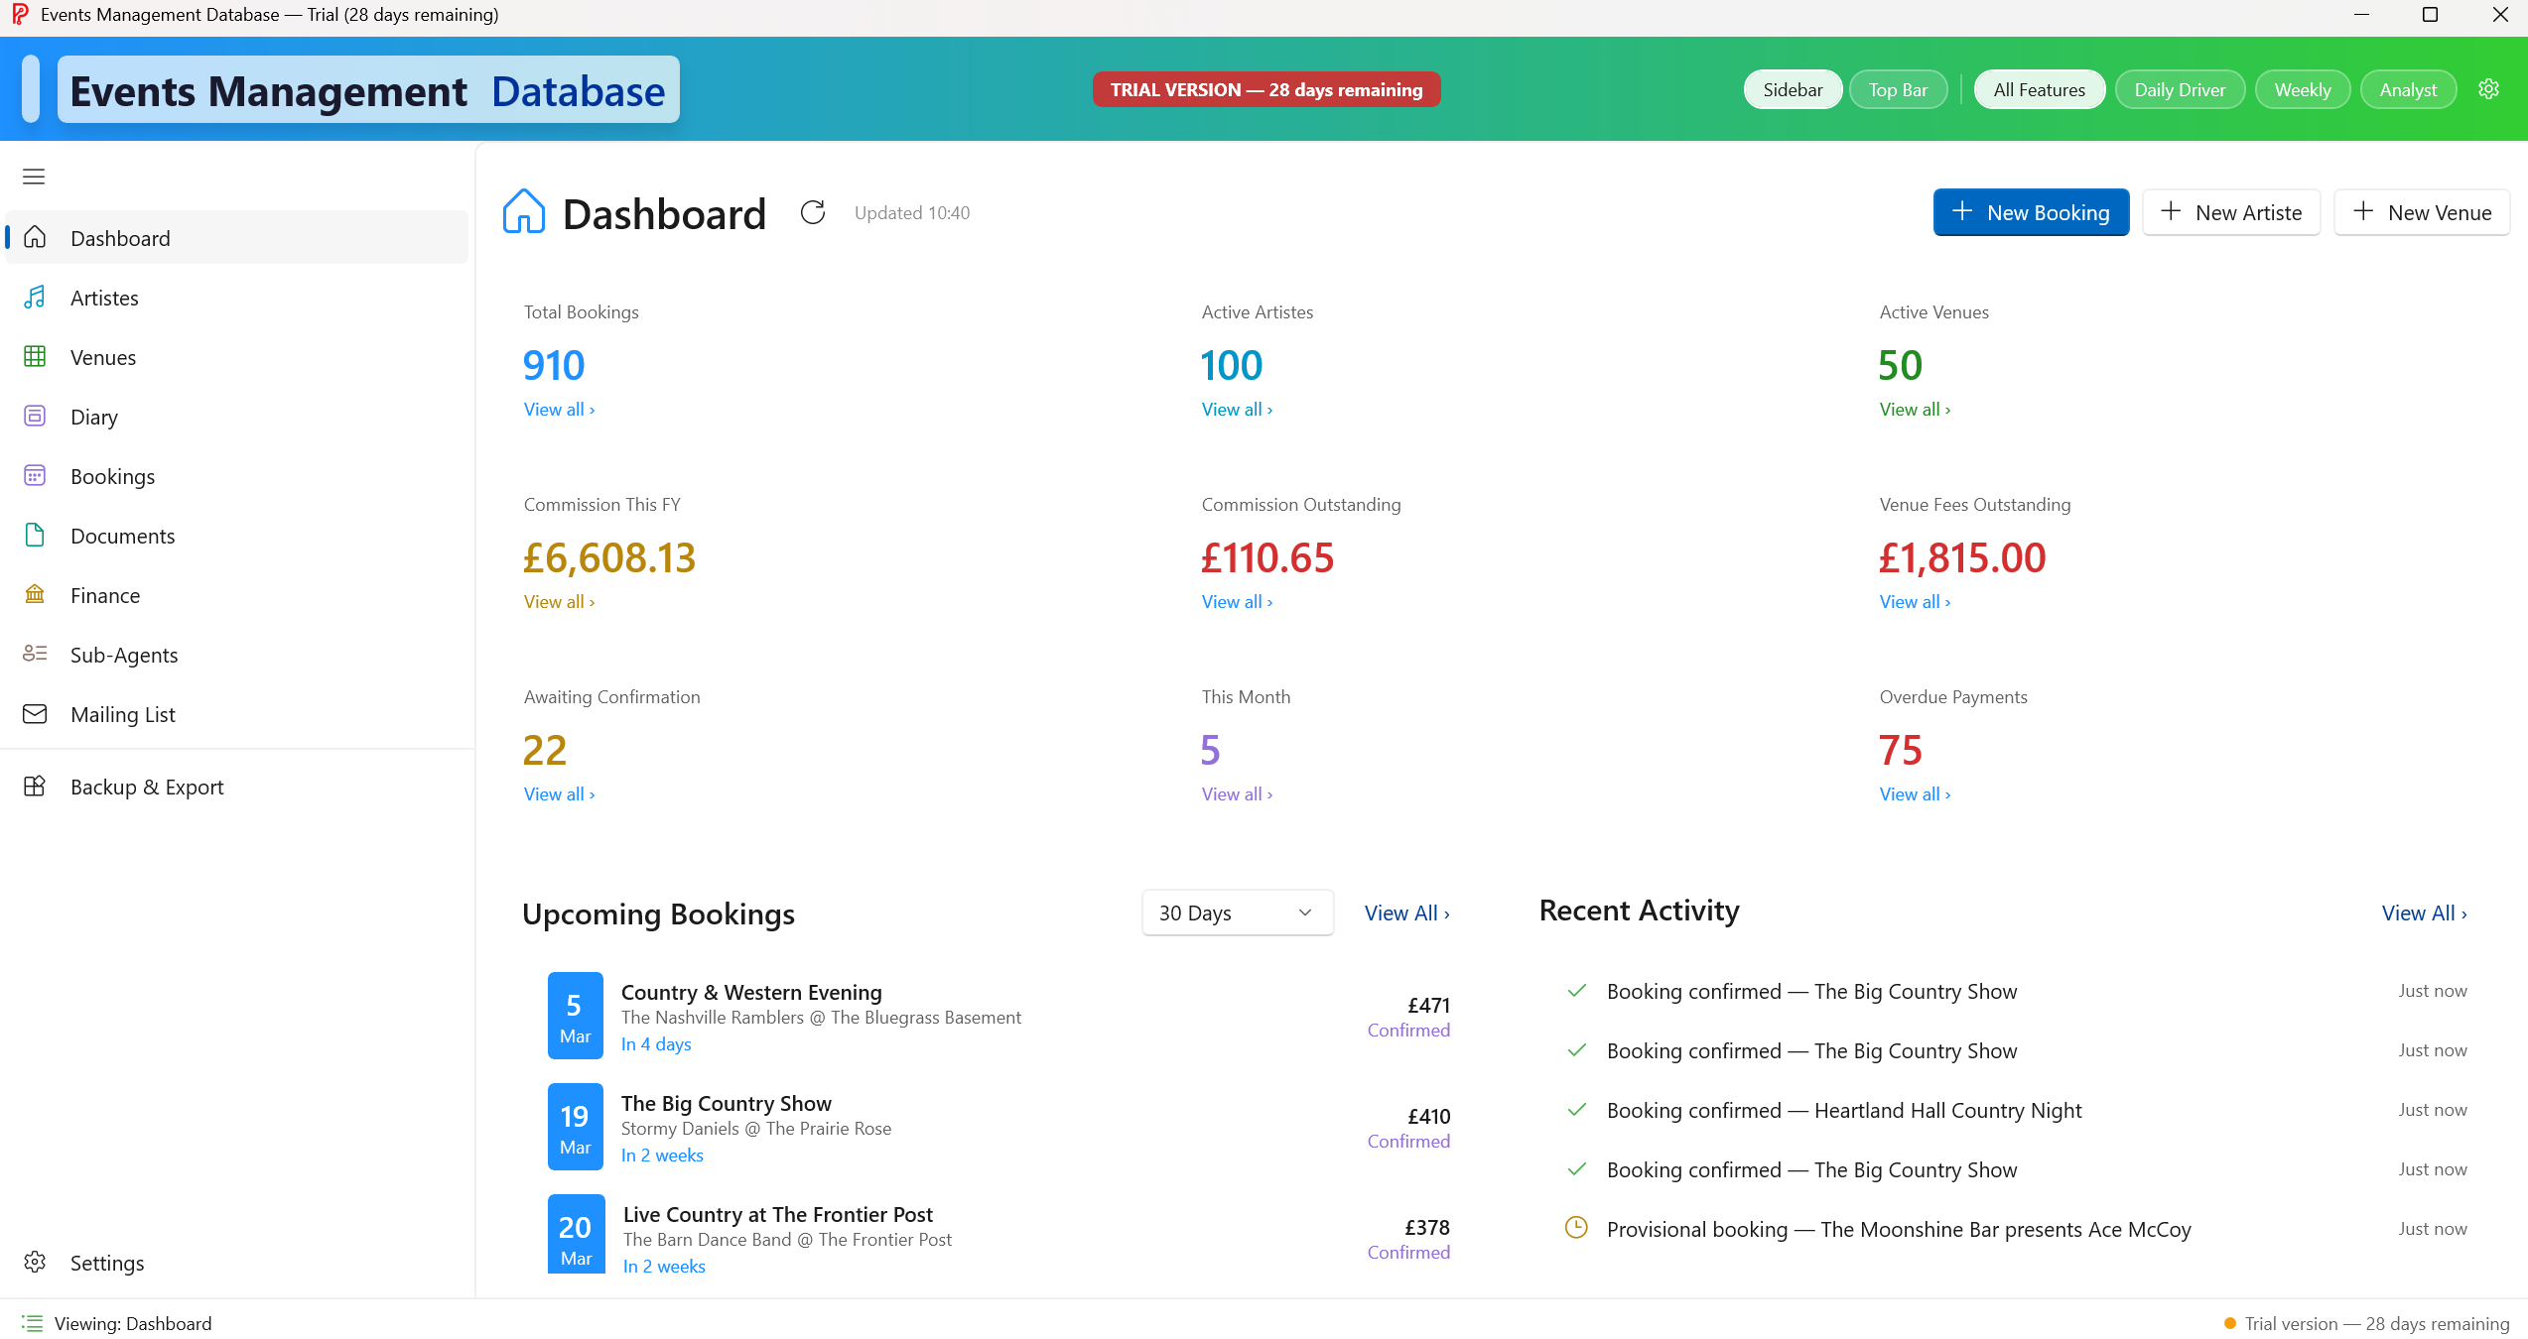Open the Artistes section via music note icon
The height and width of the screenshot is (1339, 2528).
point(35,298)
